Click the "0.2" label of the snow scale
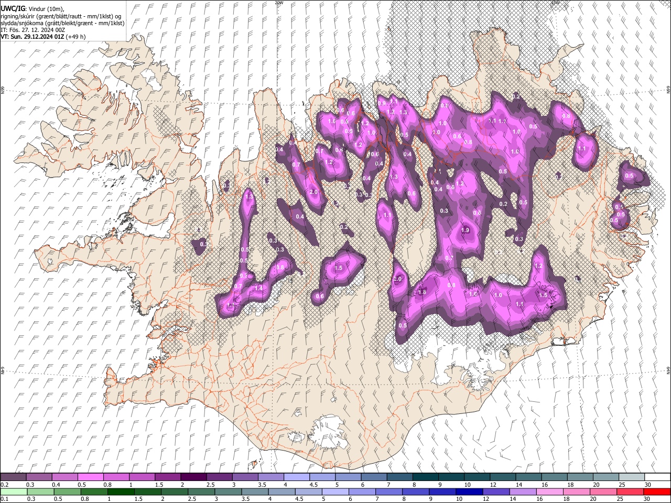The width and height of the screenshot is (671, 503). tap(4, 485)
